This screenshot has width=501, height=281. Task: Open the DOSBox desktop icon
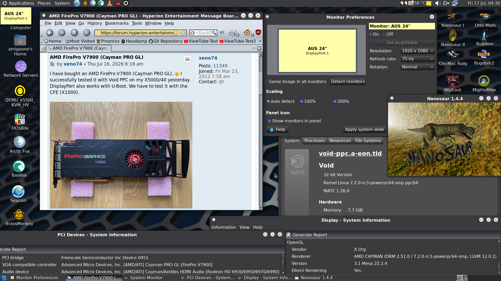(20, 122)
